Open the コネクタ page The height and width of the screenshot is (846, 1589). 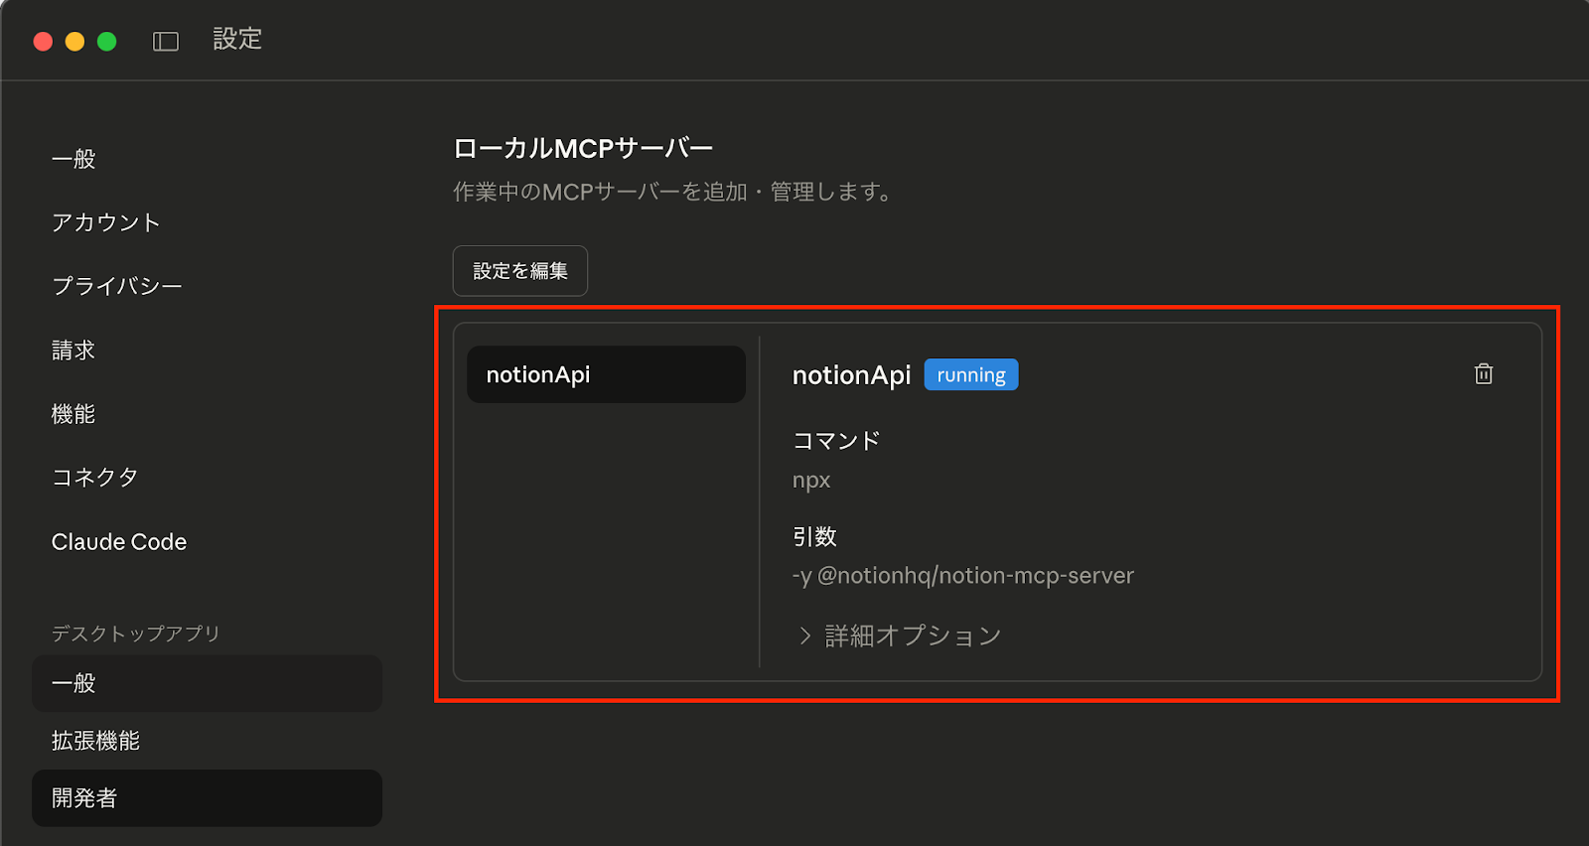coord(94,478)
